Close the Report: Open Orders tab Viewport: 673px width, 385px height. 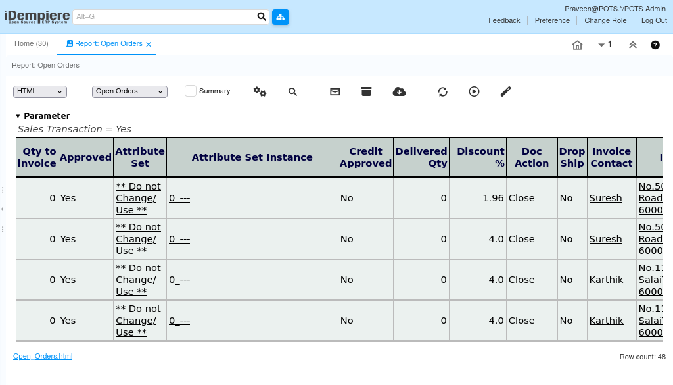[x=149, y=44]
